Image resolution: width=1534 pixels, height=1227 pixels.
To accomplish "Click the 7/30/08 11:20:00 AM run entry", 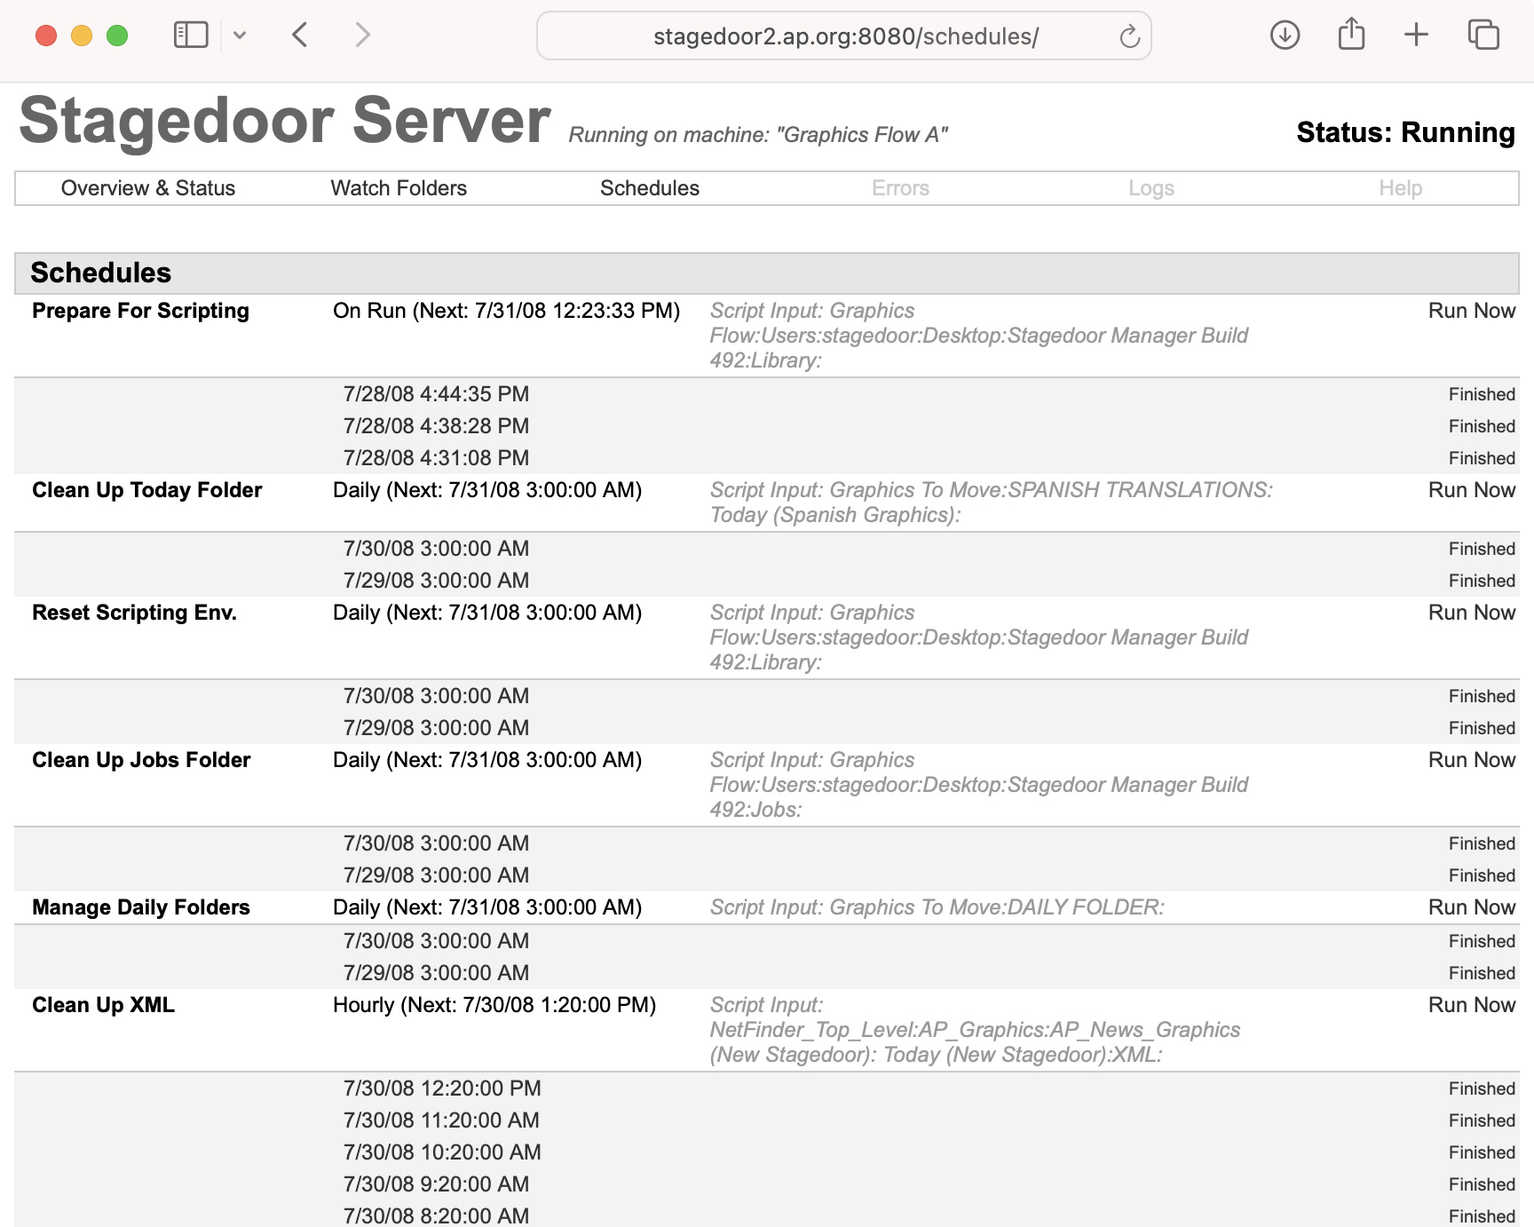I will (441, 1120).
